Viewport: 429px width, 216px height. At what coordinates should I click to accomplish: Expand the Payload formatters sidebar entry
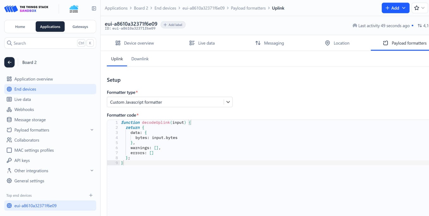(x=92, y=130)
